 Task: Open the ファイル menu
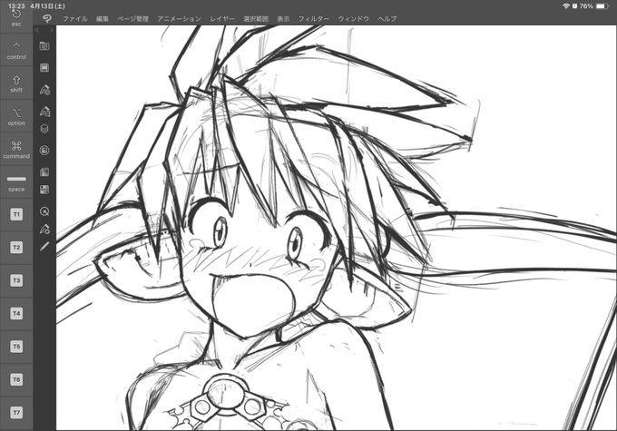(74, 18)
